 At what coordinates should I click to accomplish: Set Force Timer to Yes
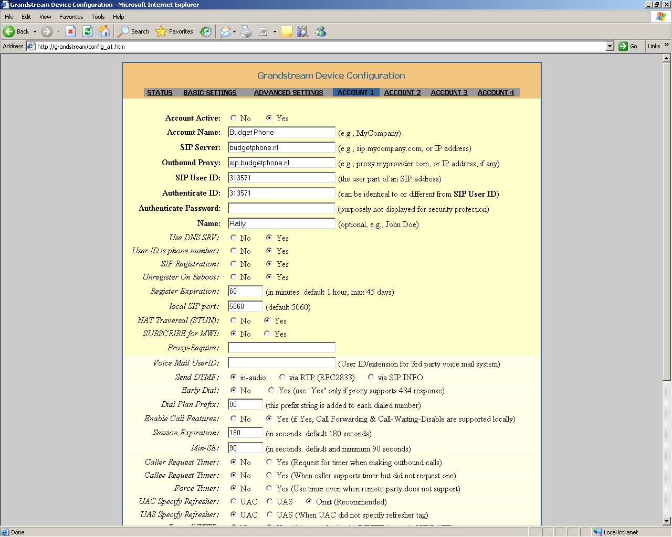tap(269, 488)
